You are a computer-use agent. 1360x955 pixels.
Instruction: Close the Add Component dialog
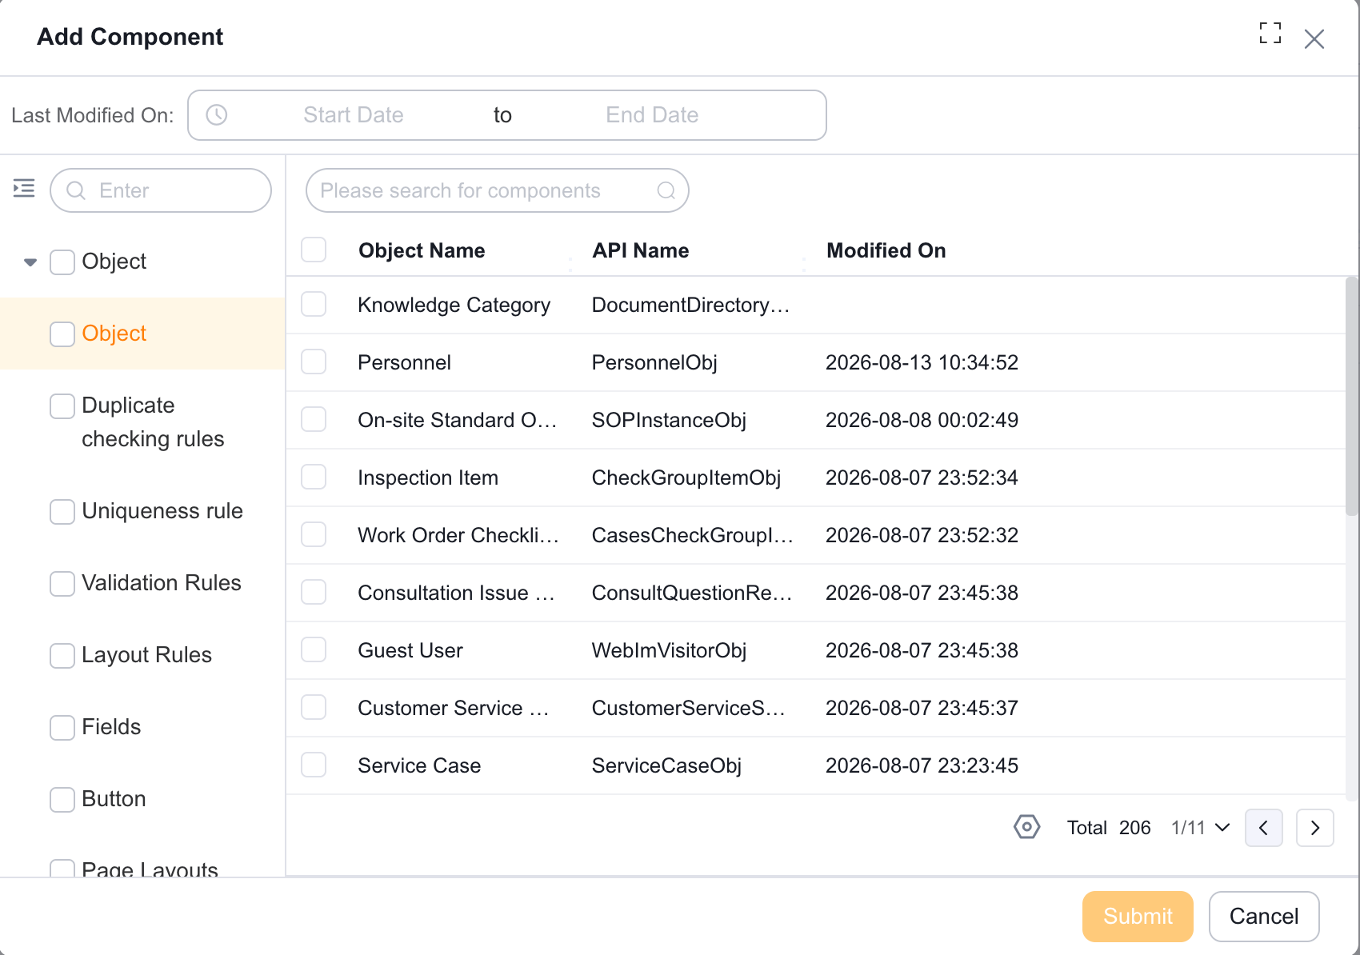pyautogui.click(x=1314, y=39)
